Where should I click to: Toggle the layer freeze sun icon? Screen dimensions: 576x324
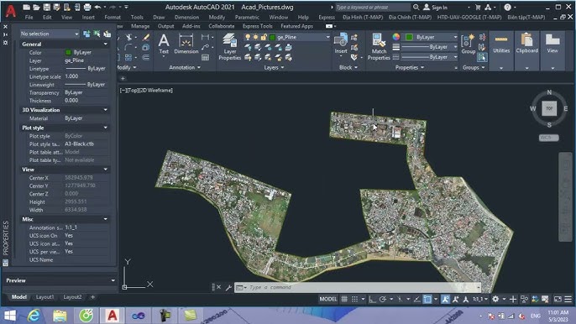[x=255, y=37]
